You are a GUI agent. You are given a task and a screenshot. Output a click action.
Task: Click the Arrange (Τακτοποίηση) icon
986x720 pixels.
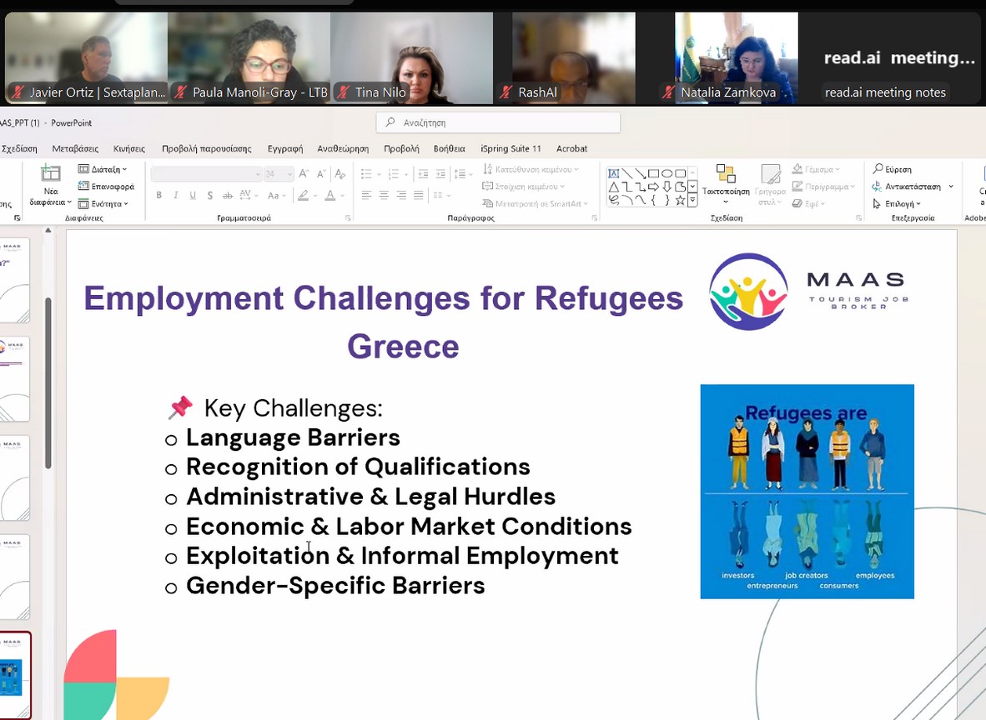click(x=725, y=174)
